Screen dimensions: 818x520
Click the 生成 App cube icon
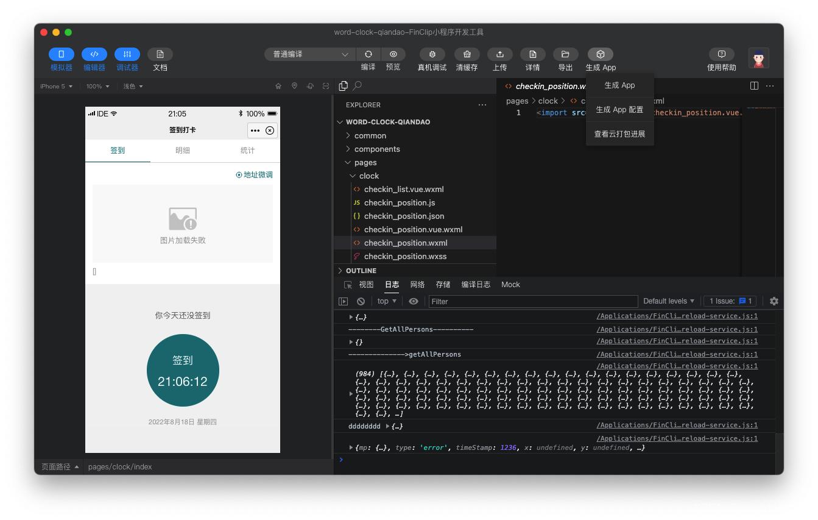[601, 54]
